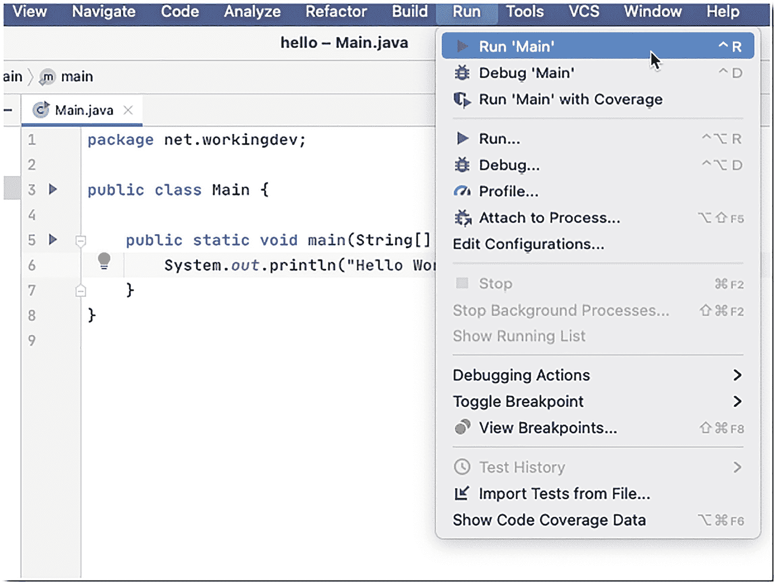The width and height of the screenshot is (776, 584).
Task: Click line number 1 in gutter
Action: tap(31, 140)
